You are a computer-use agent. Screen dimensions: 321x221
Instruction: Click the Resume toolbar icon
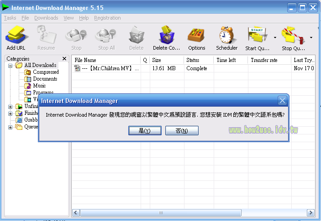pos(46,35)
